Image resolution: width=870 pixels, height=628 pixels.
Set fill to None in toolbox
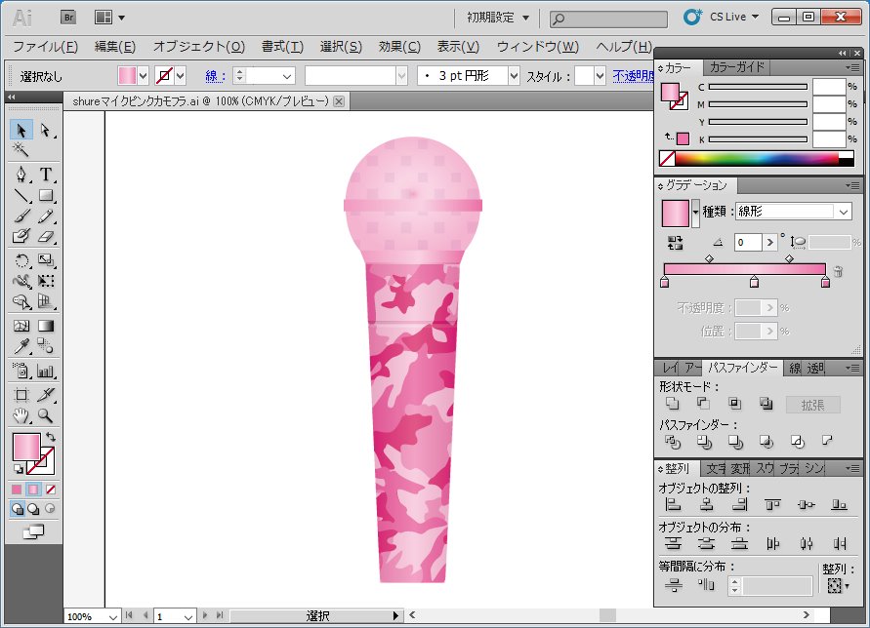click(51, 489)
